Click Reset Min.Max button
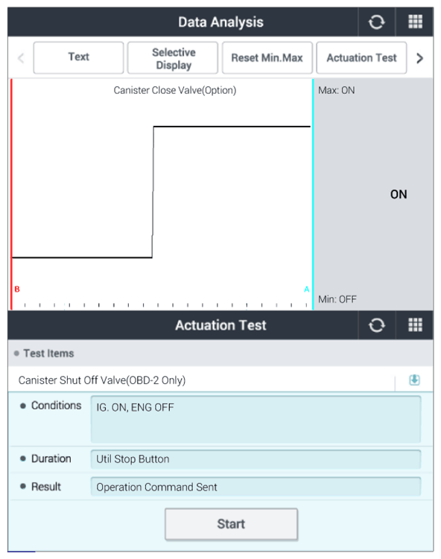This screenshot has width=441, height=559. click(267, 58)
